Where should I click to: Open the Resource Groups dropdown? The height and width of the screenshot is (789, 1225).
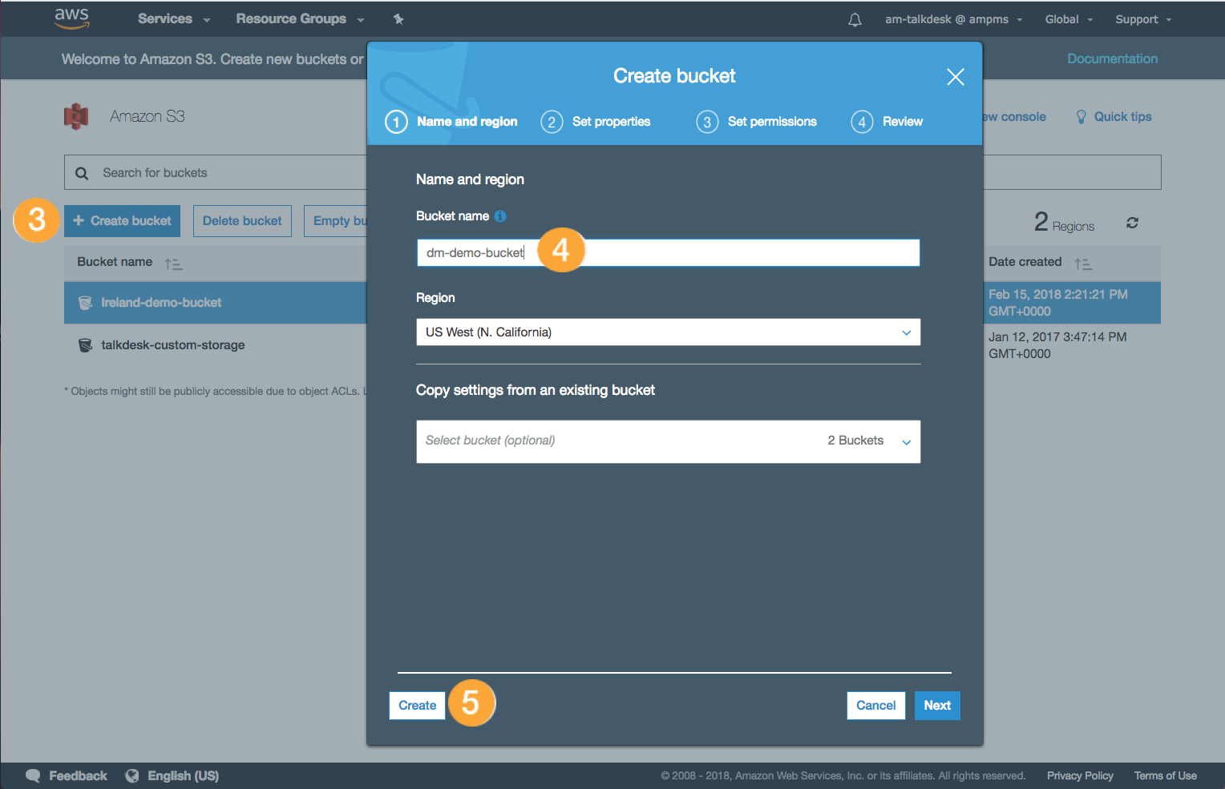[300, 18]
